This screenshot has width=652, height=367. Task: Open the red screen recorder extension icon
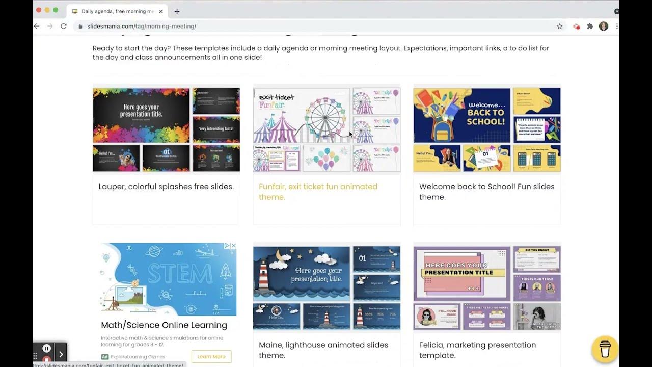[x=576, y=26]
